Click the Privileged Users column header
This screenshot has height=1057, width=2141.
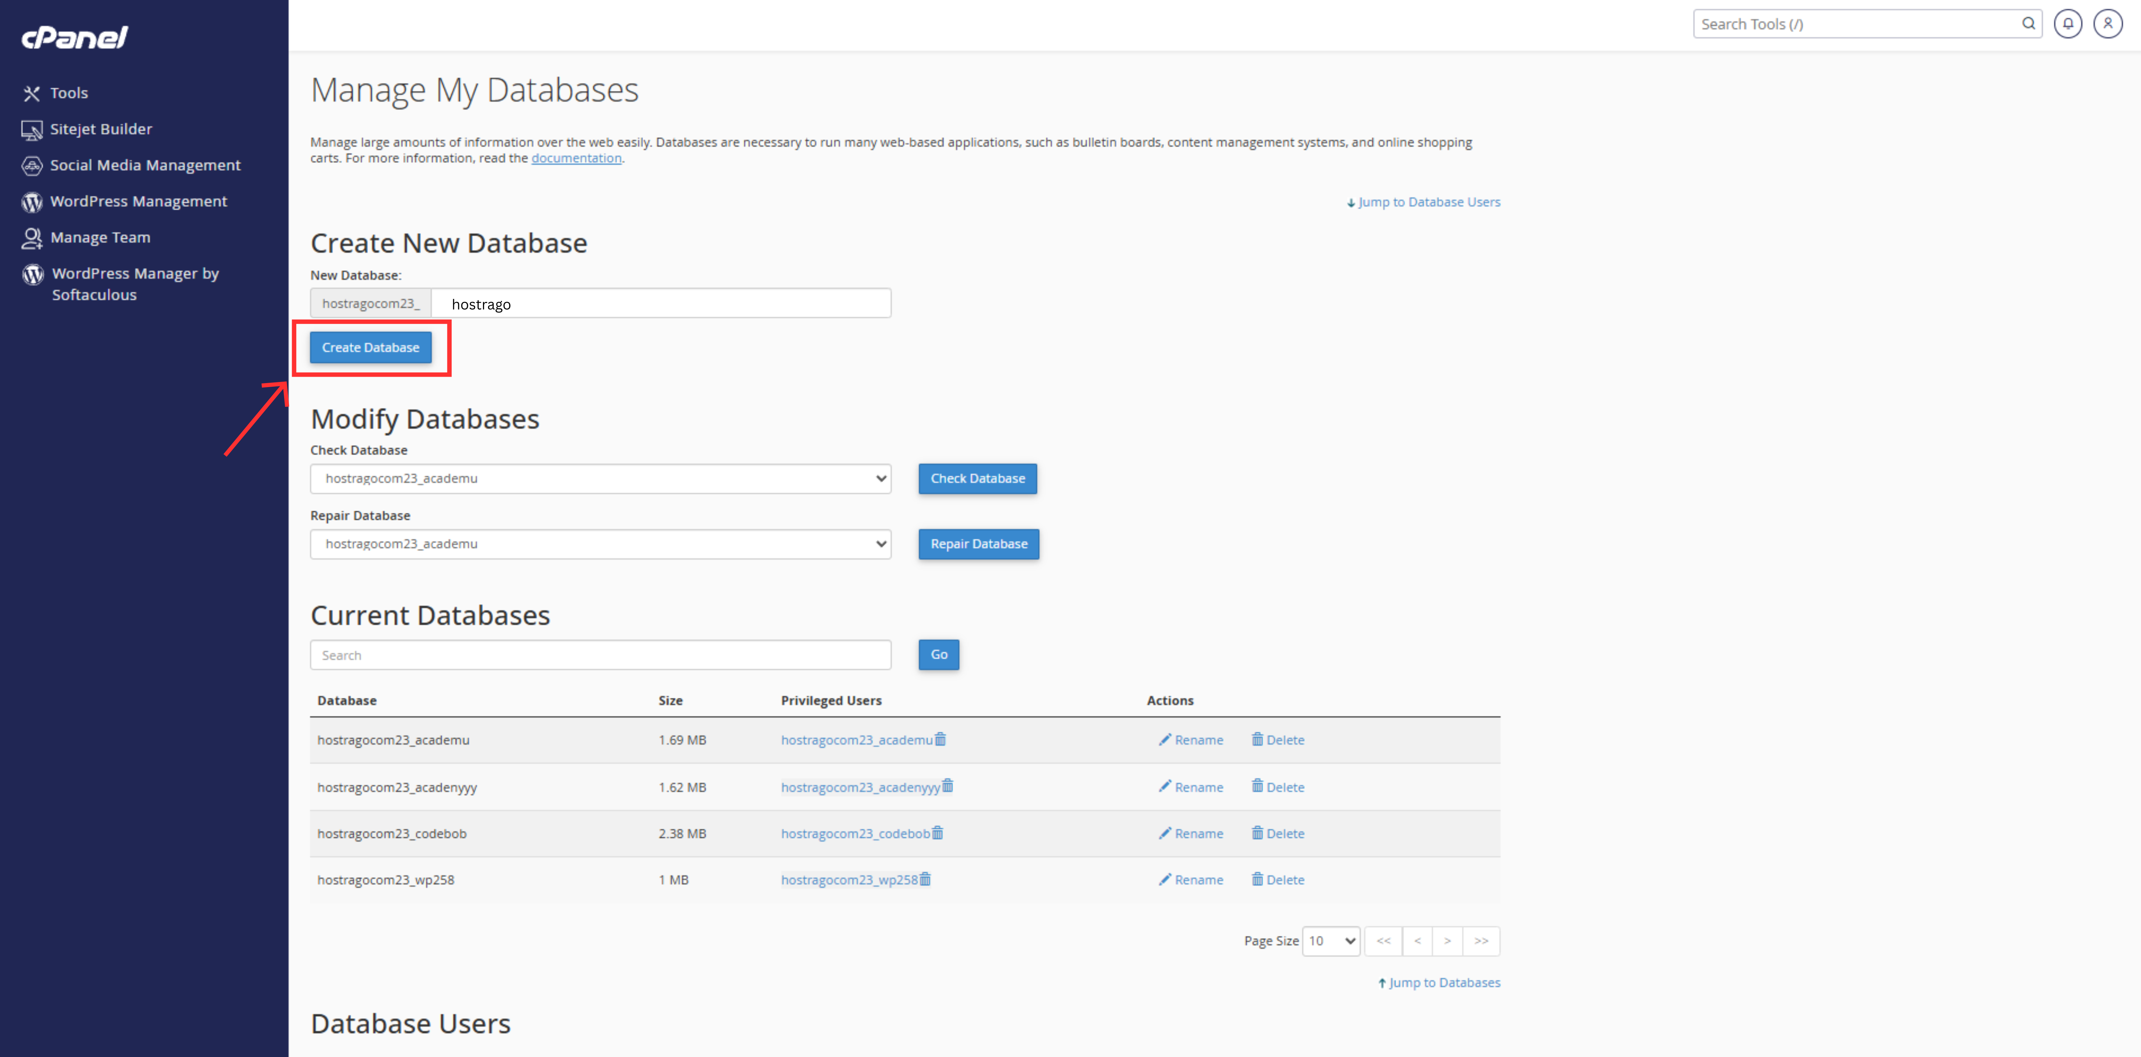[831, 701]
